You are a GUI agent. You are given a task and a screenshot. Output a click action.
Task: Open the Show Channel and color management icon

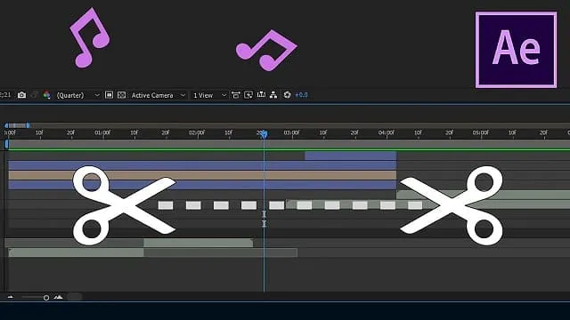point(46,95)
